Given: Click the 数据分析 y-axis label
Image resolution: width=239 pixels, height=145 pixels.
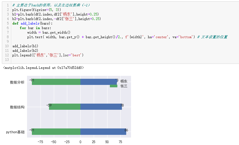Looking at the screenshot, I should pos(17,82).
